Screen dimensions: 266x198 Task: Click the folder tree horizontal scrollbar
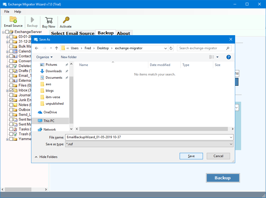(x=18, y=189)
